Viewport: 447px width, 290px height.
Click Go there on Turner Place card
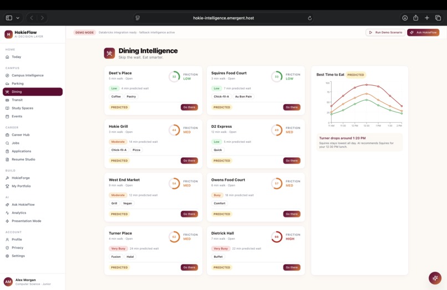189,267
